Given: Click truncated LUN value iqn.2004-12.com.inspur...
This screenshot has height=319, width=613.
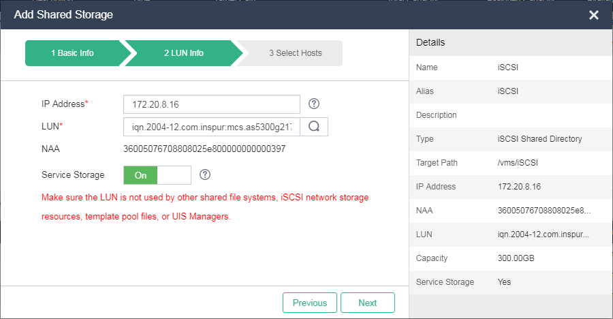Looking at the screenshot, I should point(543,234).
